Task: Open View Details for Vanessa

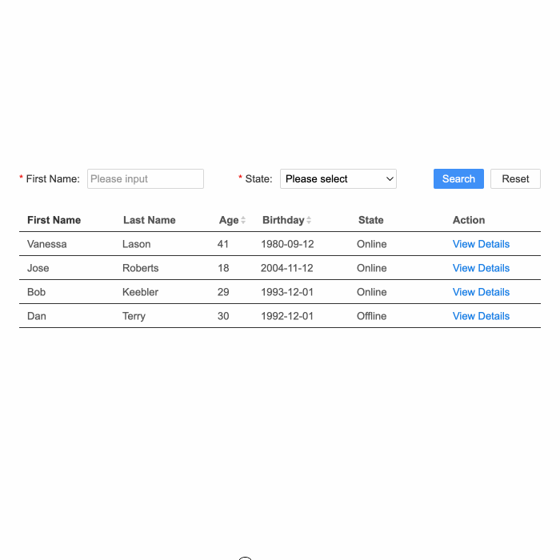Action: [x=481, y=244]
